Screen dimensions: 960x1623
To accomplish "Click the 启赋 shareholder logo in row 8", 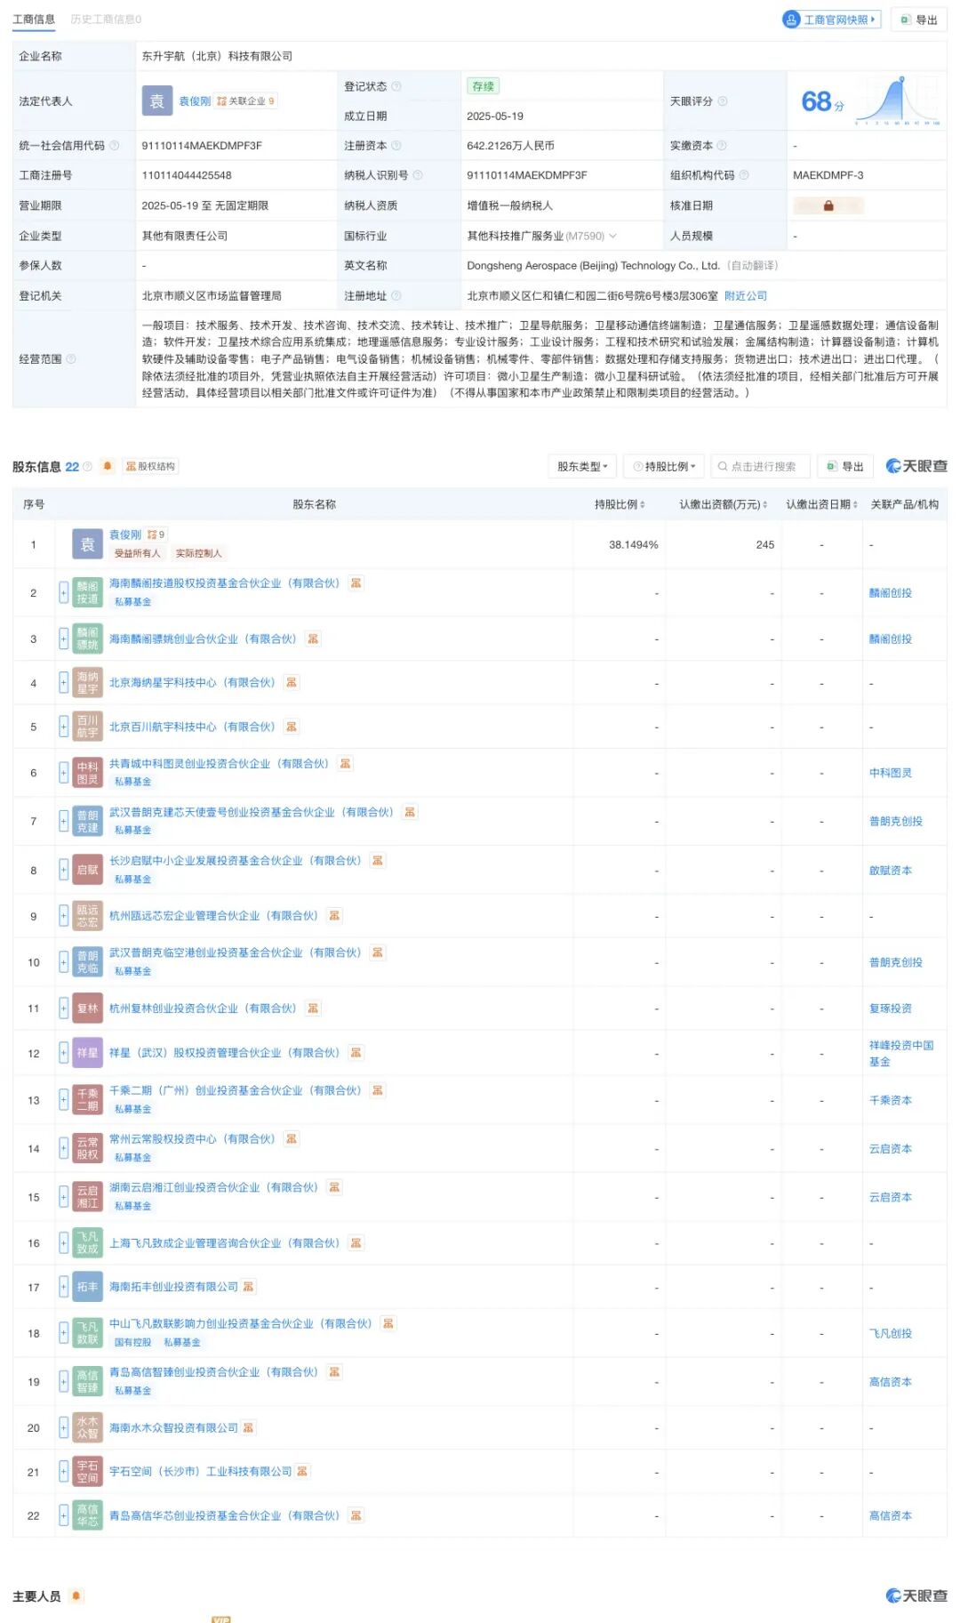I will click(x=87, y=870).
